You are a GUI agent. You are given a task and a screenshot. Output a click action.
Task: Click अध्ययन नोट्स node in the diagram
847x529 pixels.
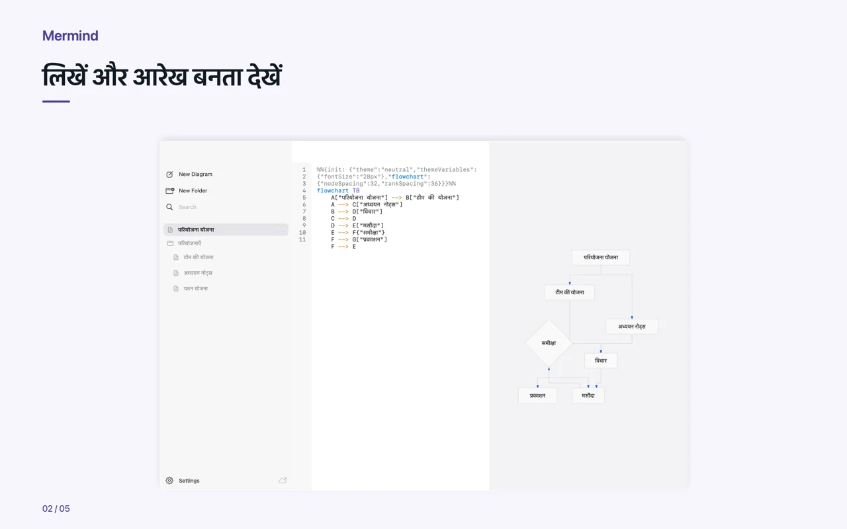pyautogui.click(x=632, y=327)
